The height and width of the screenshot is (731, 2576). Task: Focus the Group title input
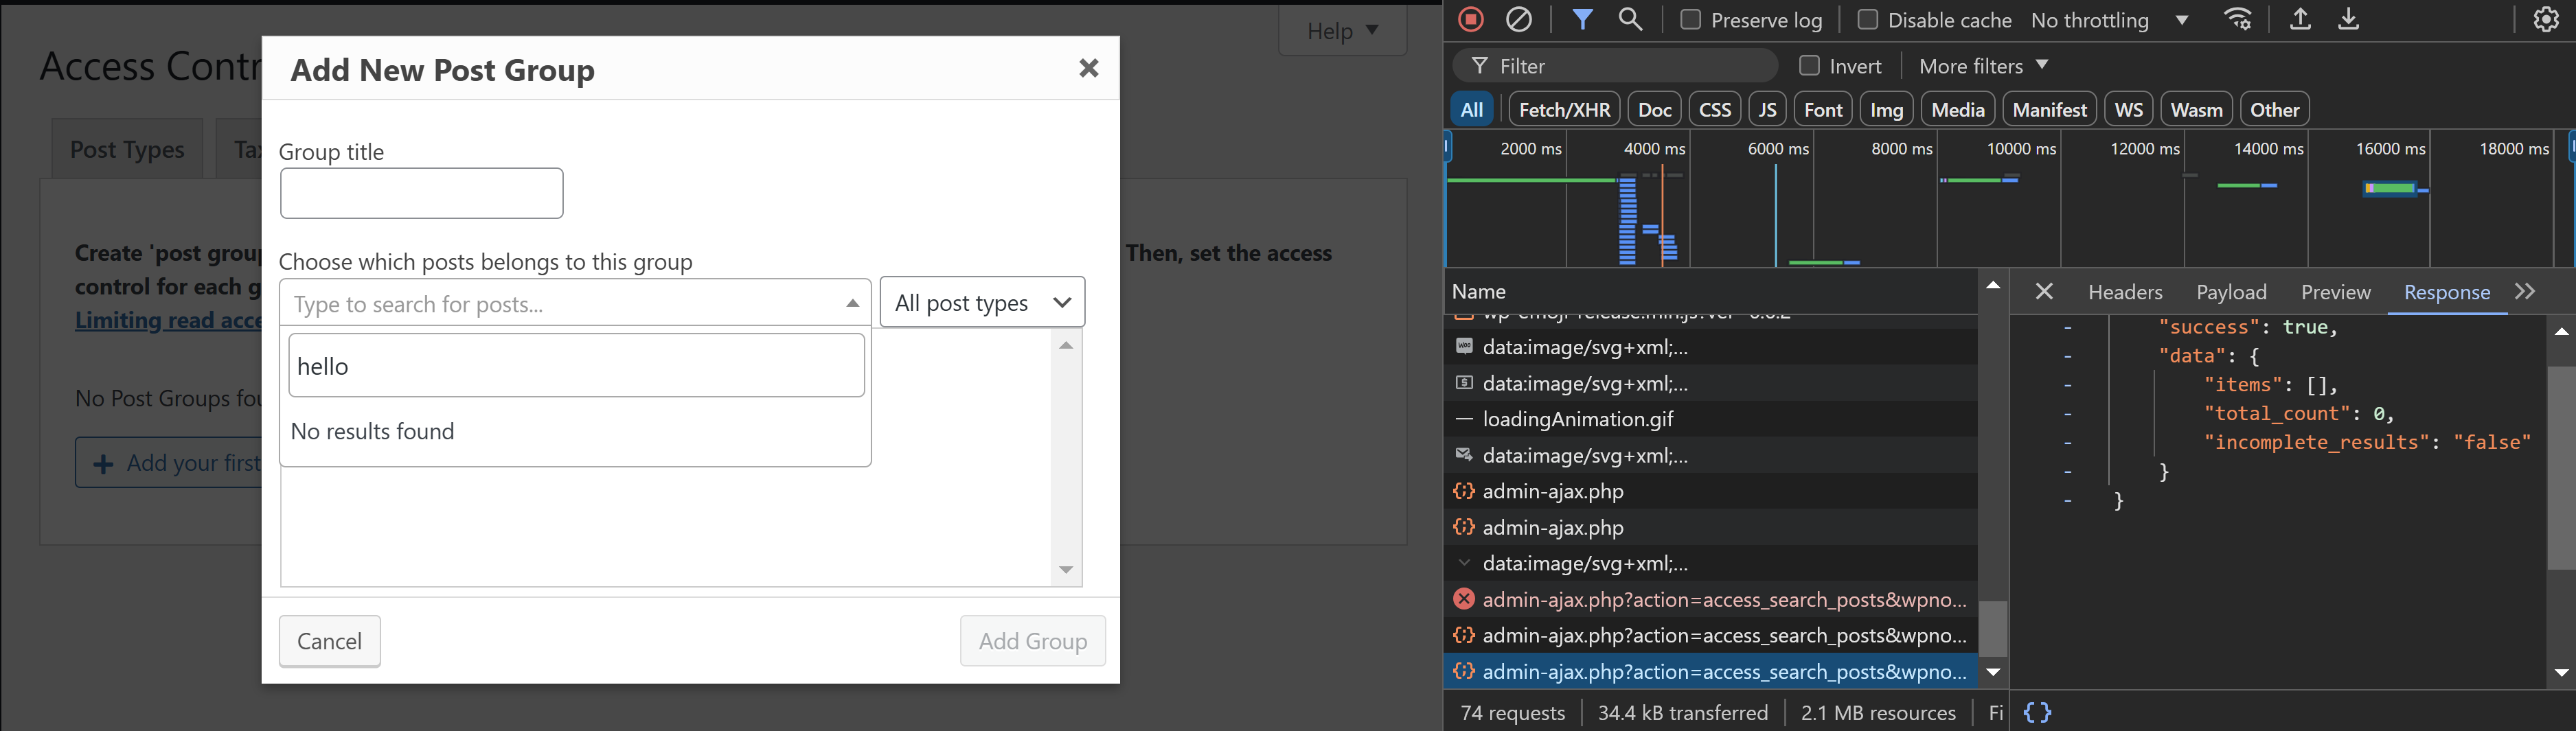coord(421,193)
